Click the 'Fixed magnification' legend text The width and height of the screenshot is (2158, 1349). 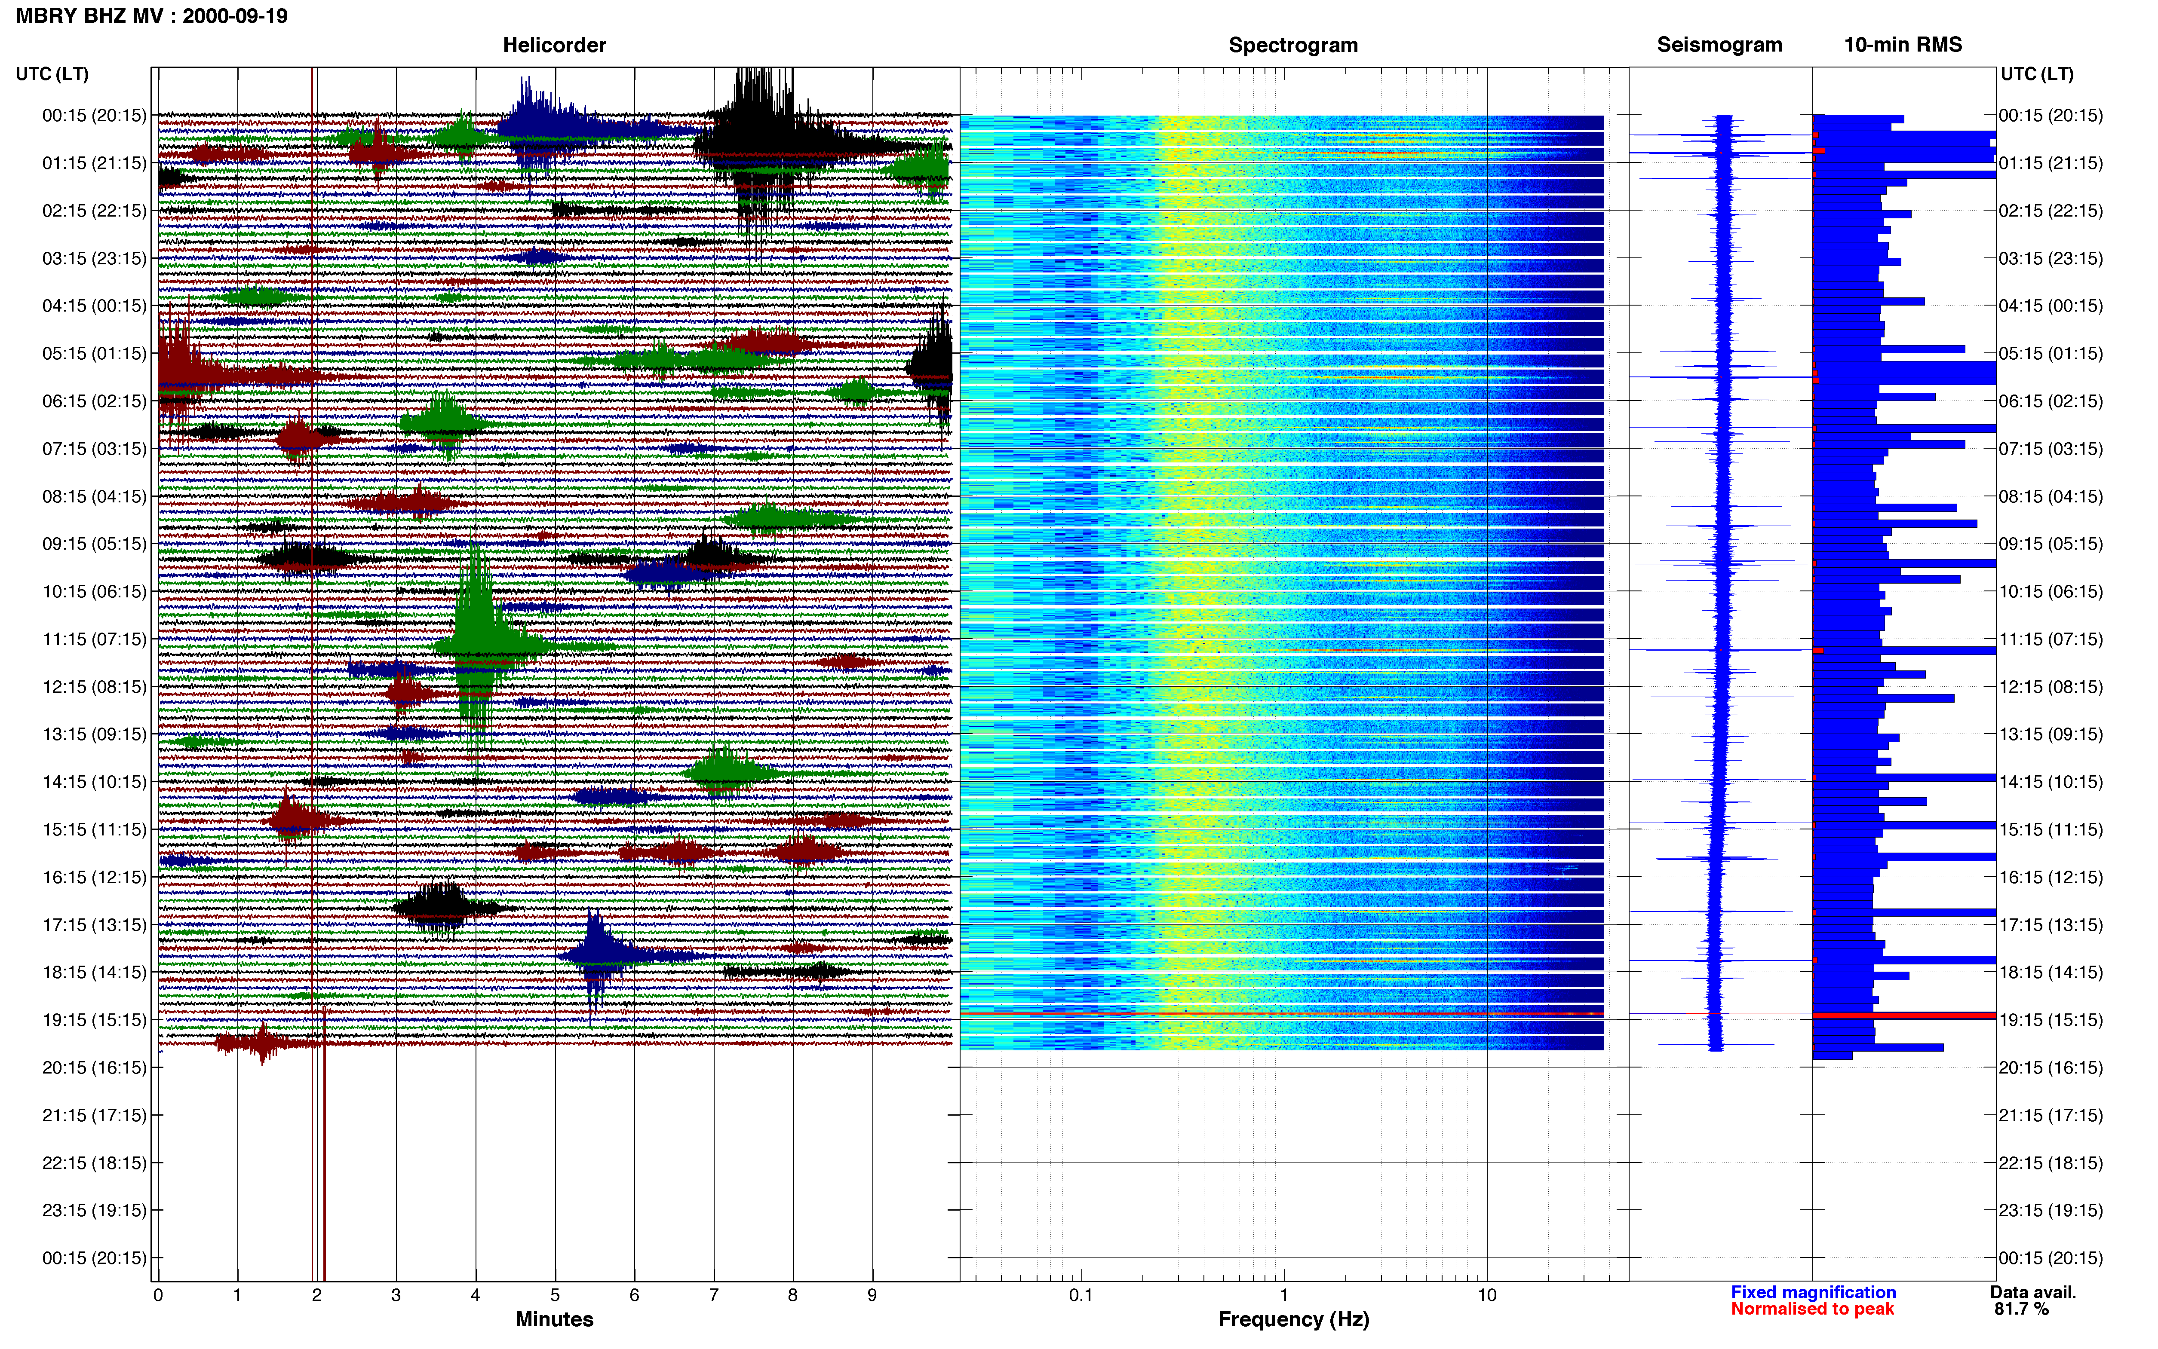[x=1814, y=1292]
